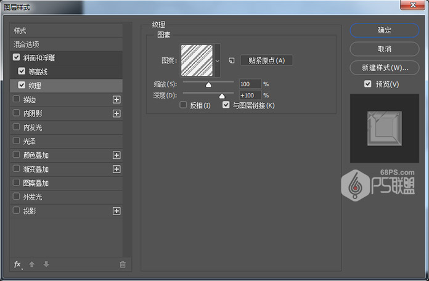Select the 内发光 settings row
The height and width of the screenshot is (281, 429).
(x=66, y=128)
